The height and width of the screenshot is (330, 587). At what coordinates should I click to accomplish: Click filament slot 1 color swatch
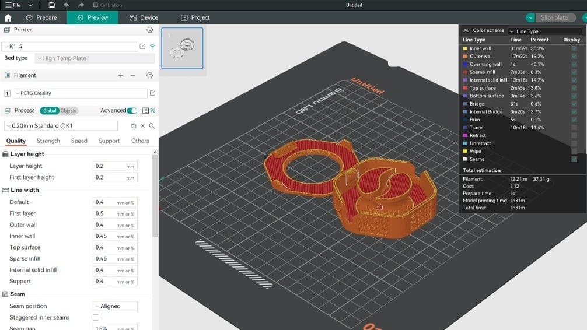(7, 93)
